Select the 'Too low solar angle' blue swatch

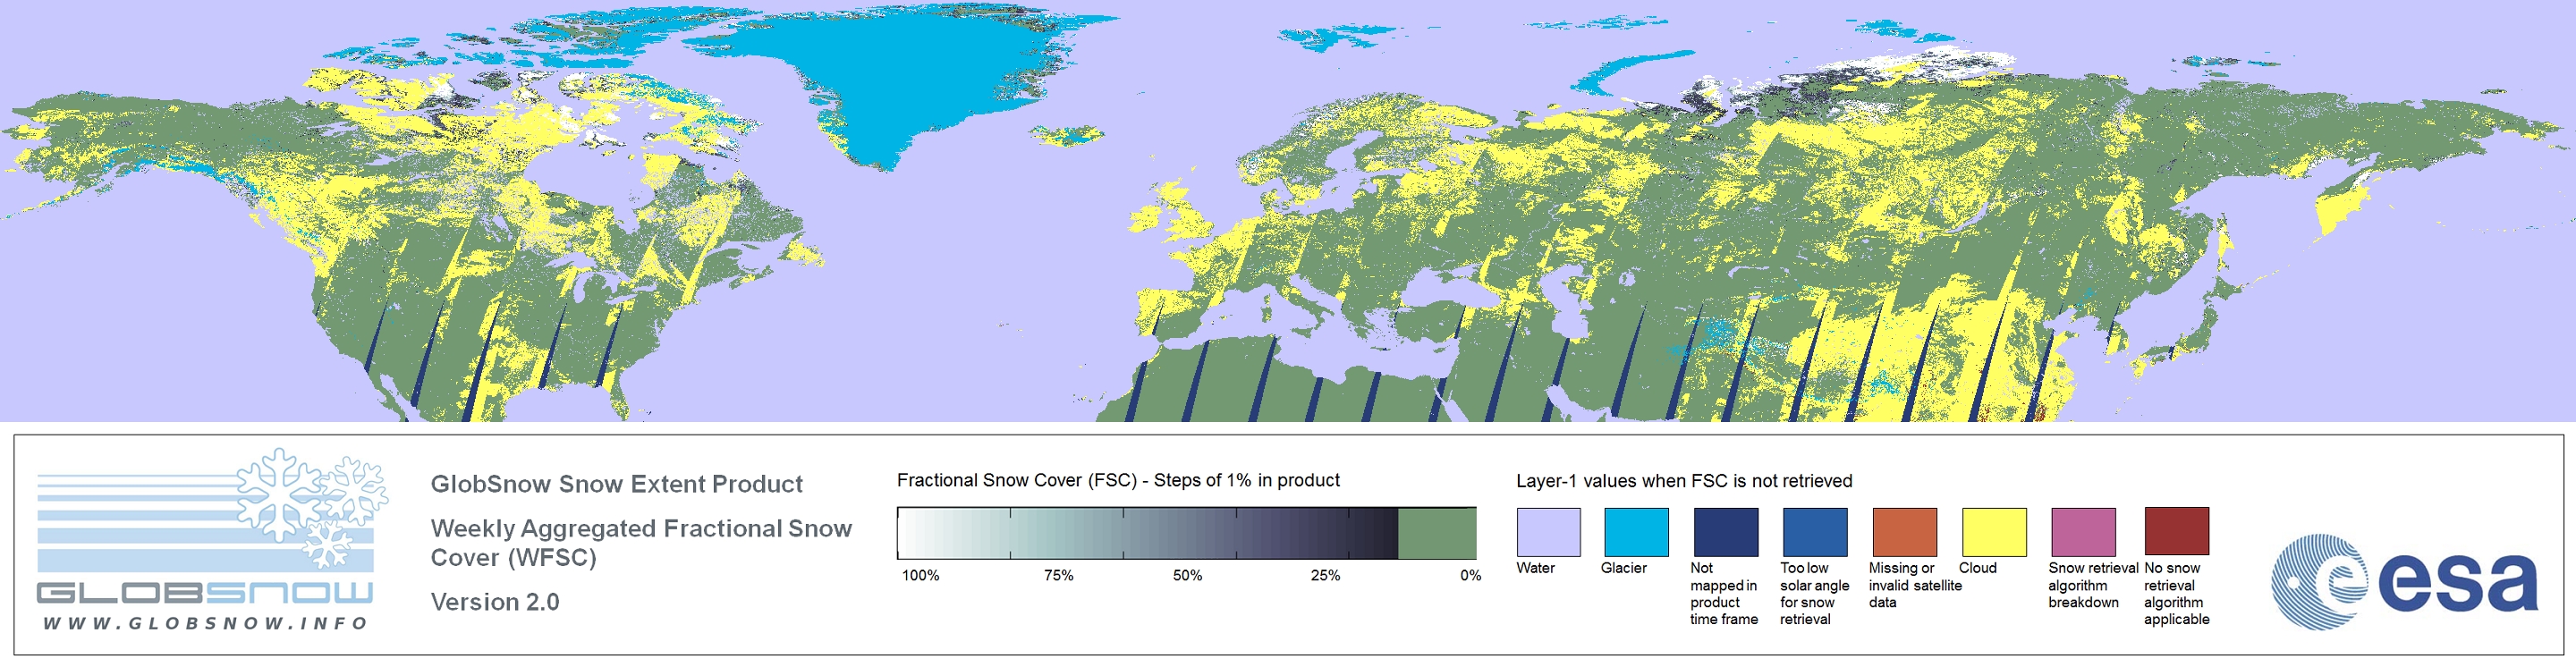[1814, 532]
